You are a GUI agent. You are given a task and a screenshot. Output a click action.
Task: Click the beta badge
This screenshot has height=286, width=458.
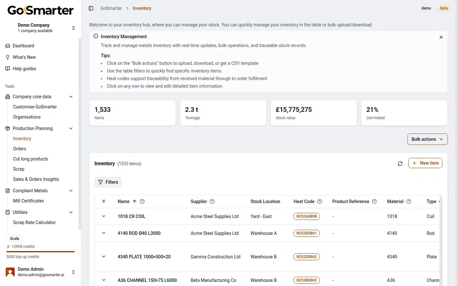[x=444, y=8]
